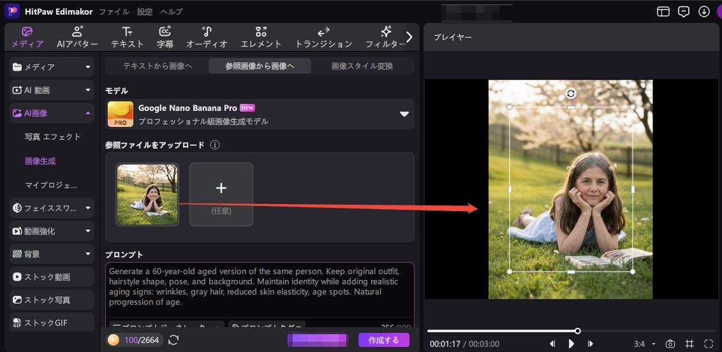The width and height of the screenshot is (722, 352).
Task: Click the rotate handle above the image
Action: [571, 94]
